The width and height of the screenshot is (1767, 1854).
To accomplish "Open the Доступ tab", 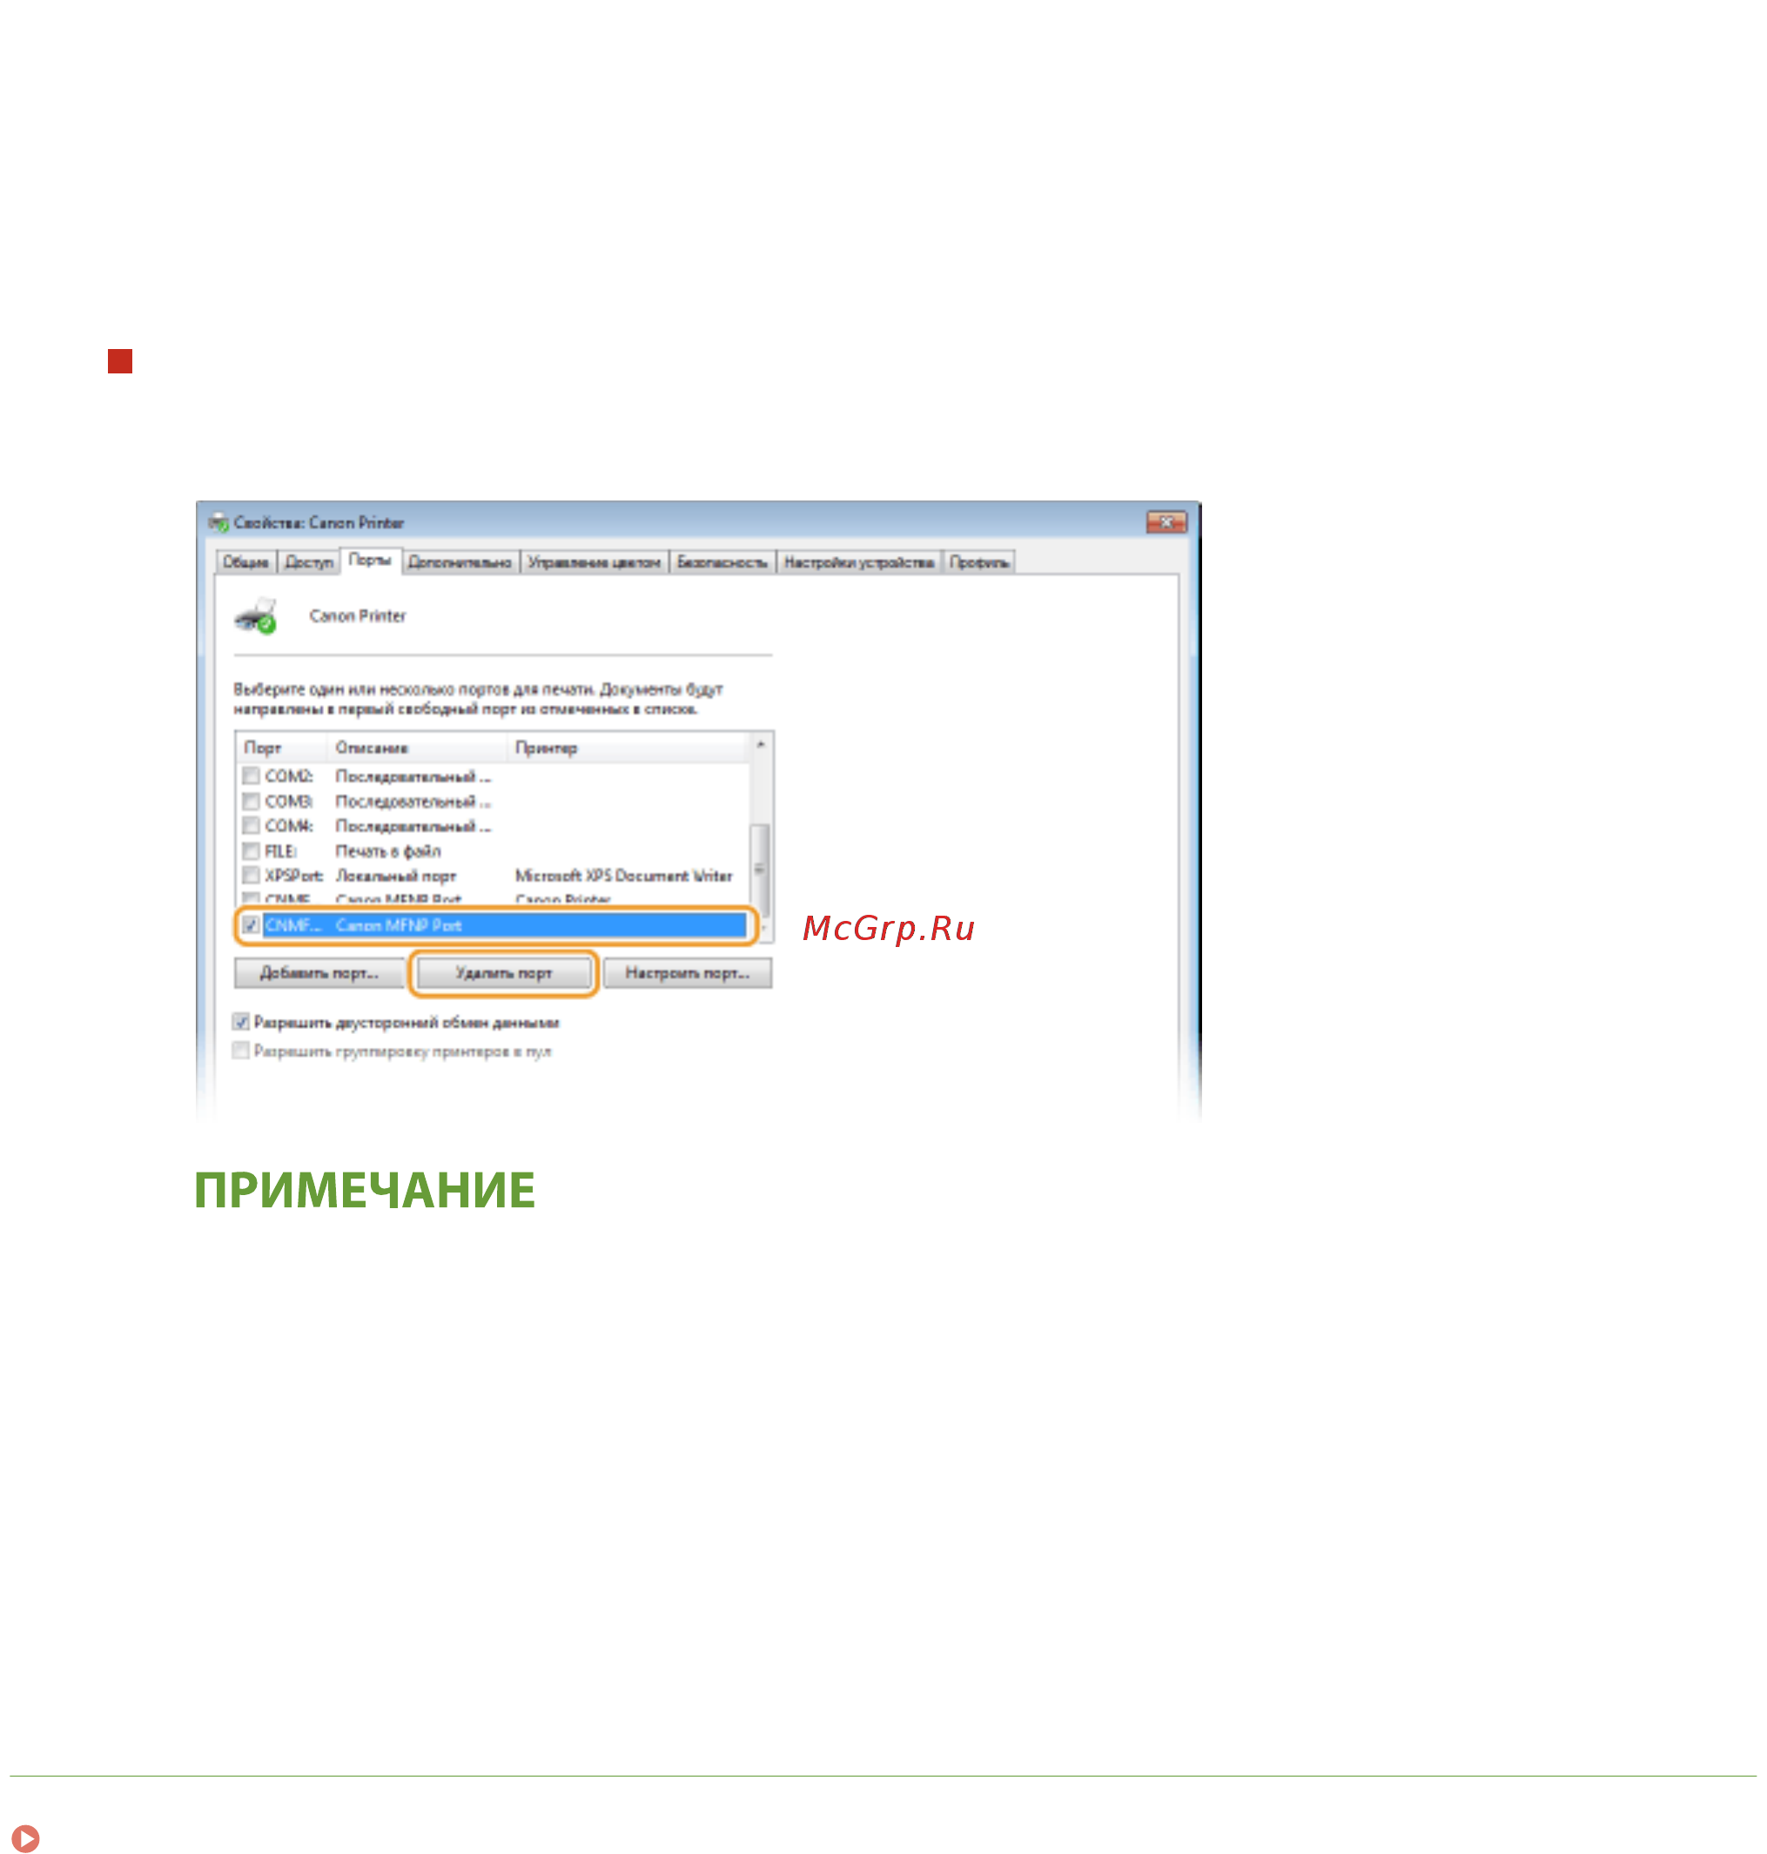I will 309,562.
